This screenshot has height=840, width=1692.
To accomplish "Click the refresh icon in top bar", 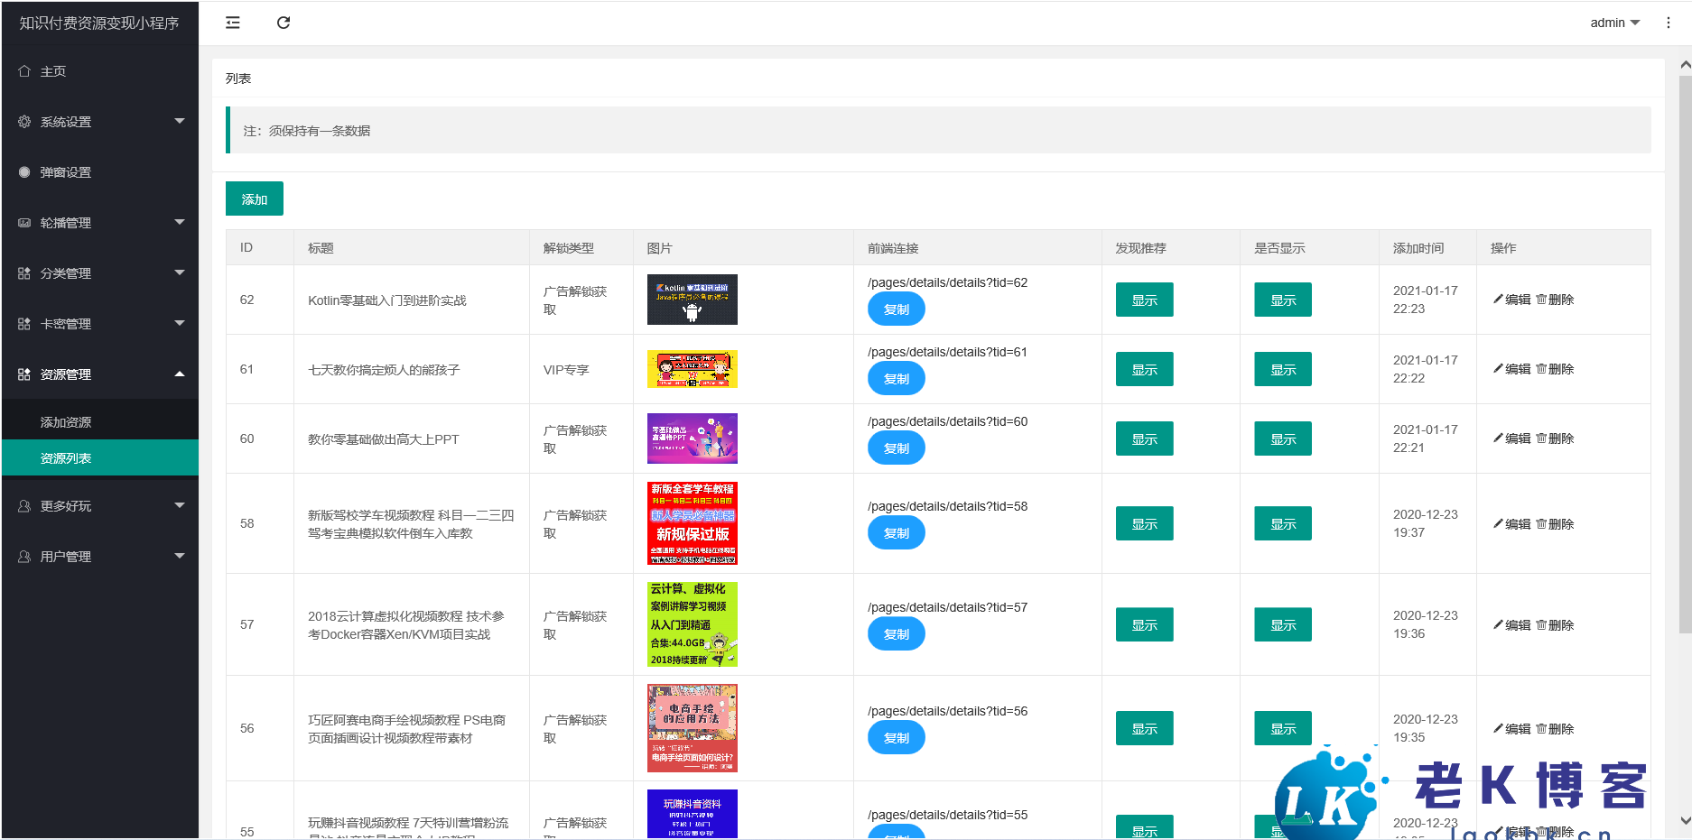I will pyautogui.click(x=284, y=23).
